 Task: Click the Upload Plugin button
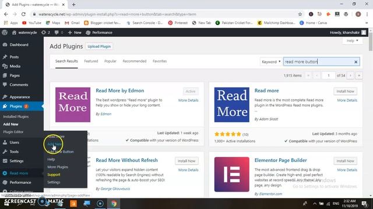(x=99, y=46)
